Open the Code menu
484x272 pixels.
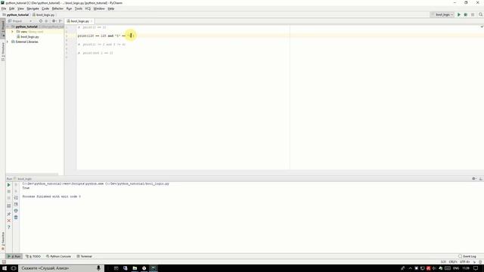click(45, 8)
